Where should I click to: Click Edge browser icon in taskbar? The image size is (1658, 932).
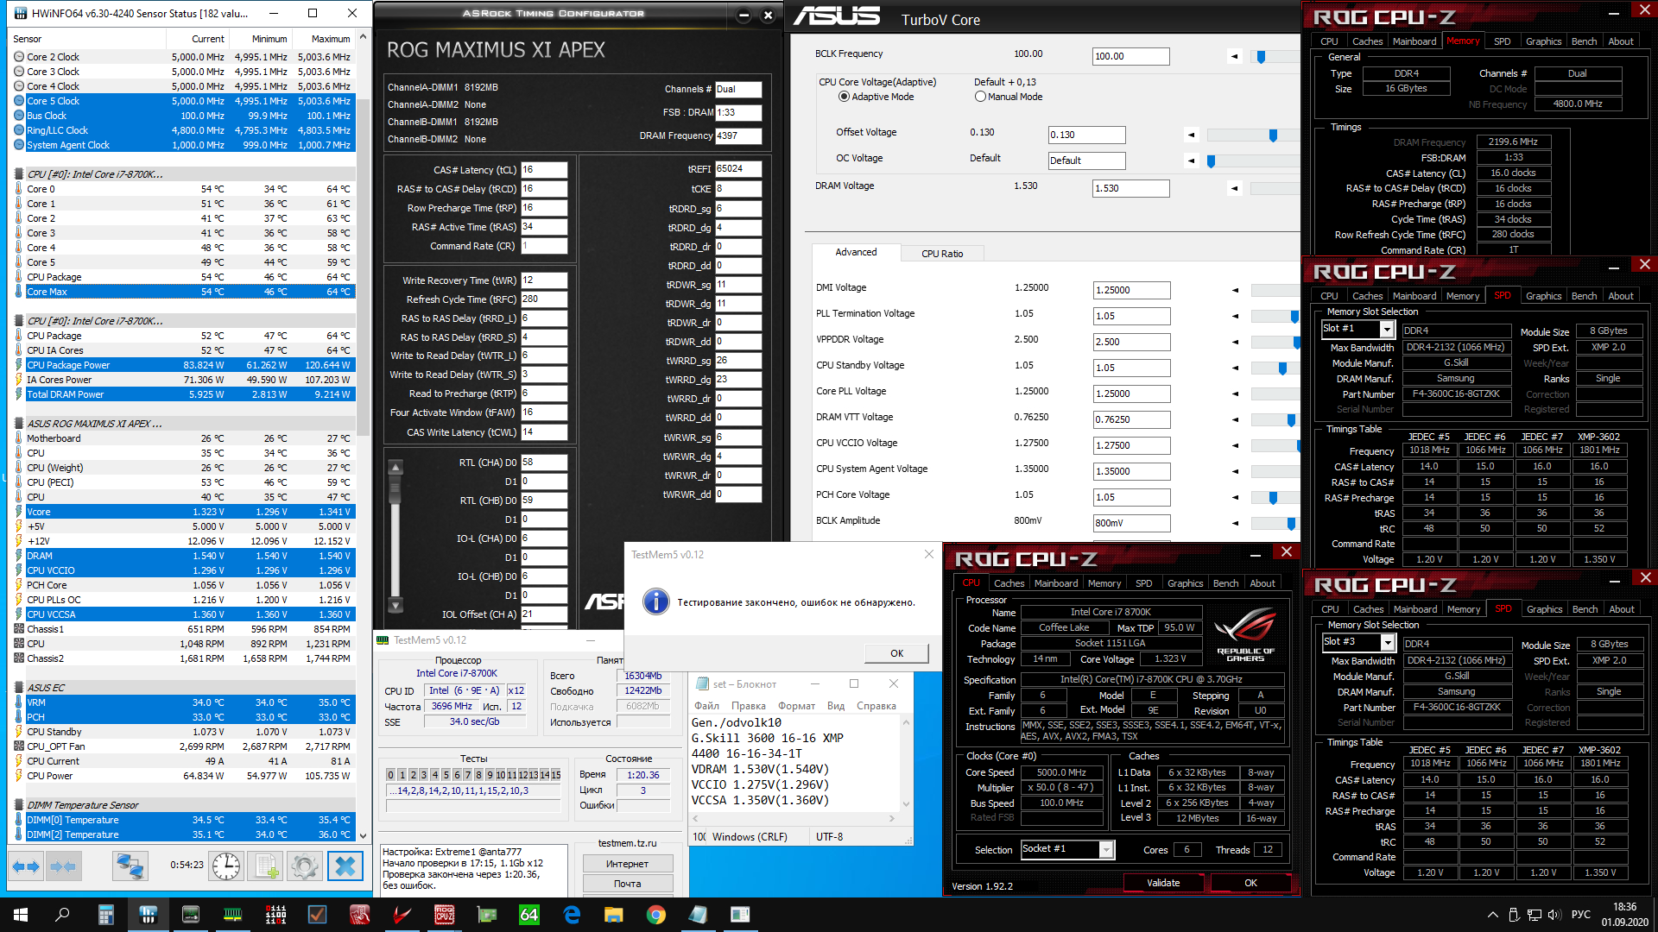572,915
